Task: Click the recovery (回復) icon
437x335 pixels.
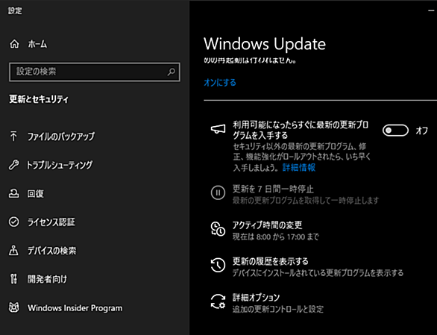Action: coord(13,193)
